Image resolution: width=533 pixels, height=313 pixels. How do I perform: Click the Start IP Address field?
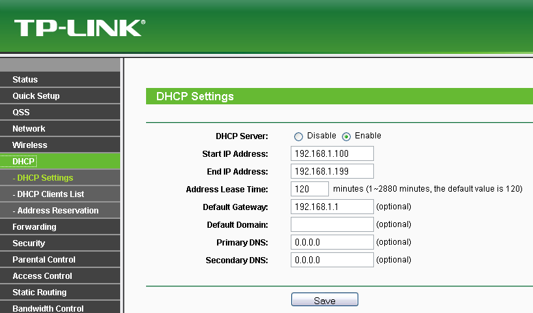[x=332, y=153]
